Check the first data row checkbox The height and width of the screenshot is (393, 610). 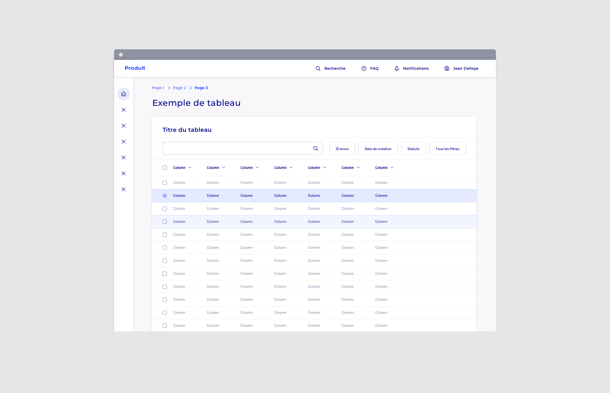165,183
